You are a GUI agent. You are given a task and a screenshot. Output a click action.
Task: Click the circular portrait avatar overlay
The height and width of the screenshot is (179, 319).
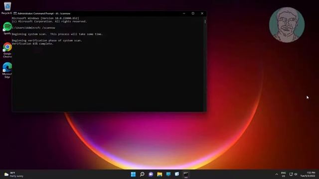pos(287,25)
